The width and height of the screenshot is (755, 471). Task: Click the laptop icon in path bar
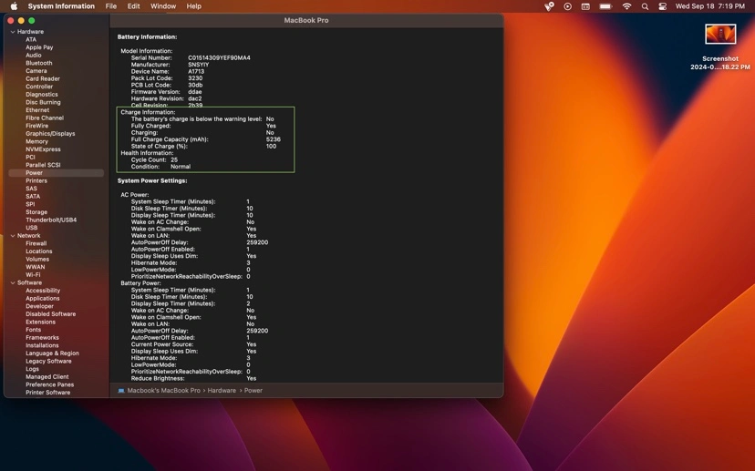pyautogui.click(x=121, y=391)
